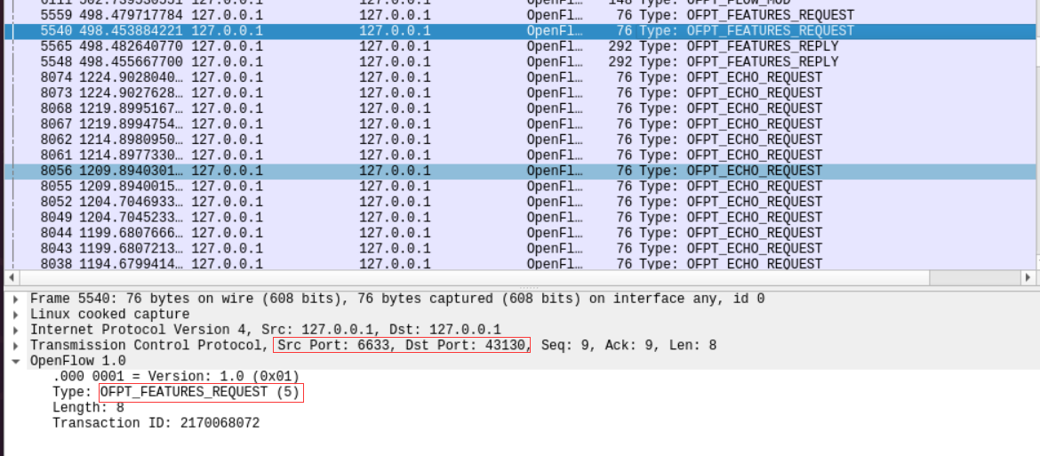This screenshot has width=1040, height=456.
Task: Click the horizontal scrollbar left arrow
Action: [12, 277]
